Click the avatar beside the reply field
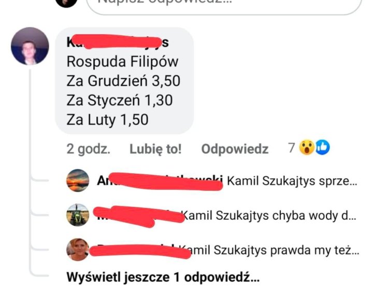 [x=66, y=3]
